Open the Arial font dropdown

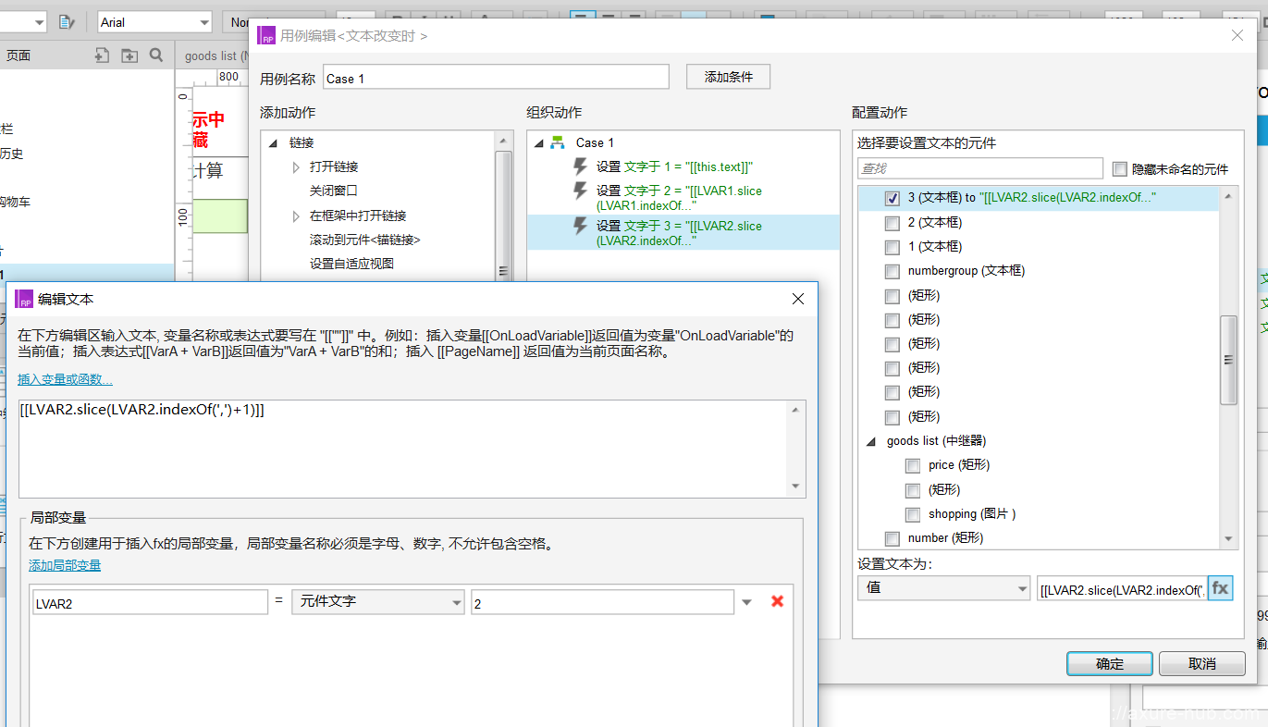(x=154, y=22)
